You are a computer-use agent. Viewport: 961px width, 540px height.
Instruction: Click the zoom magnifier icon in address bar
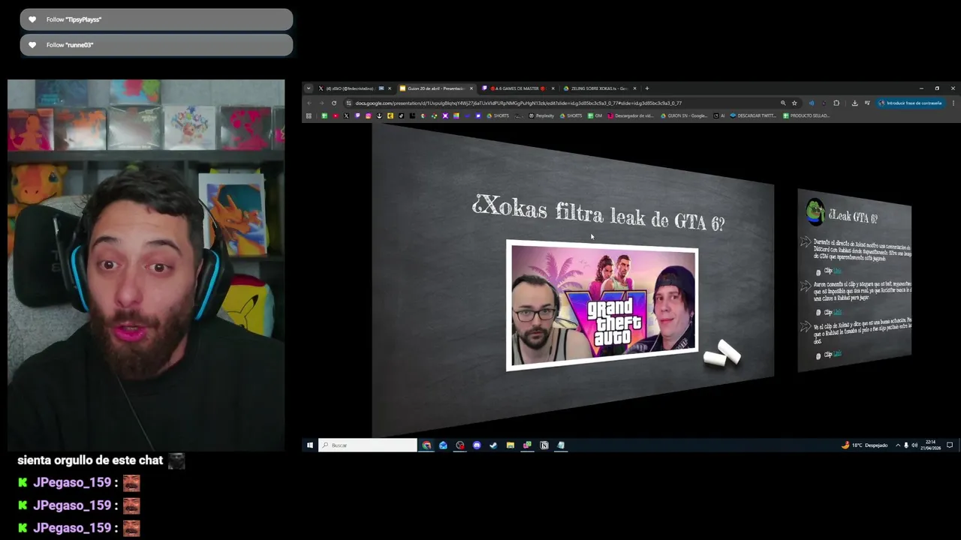click(783, 103)
